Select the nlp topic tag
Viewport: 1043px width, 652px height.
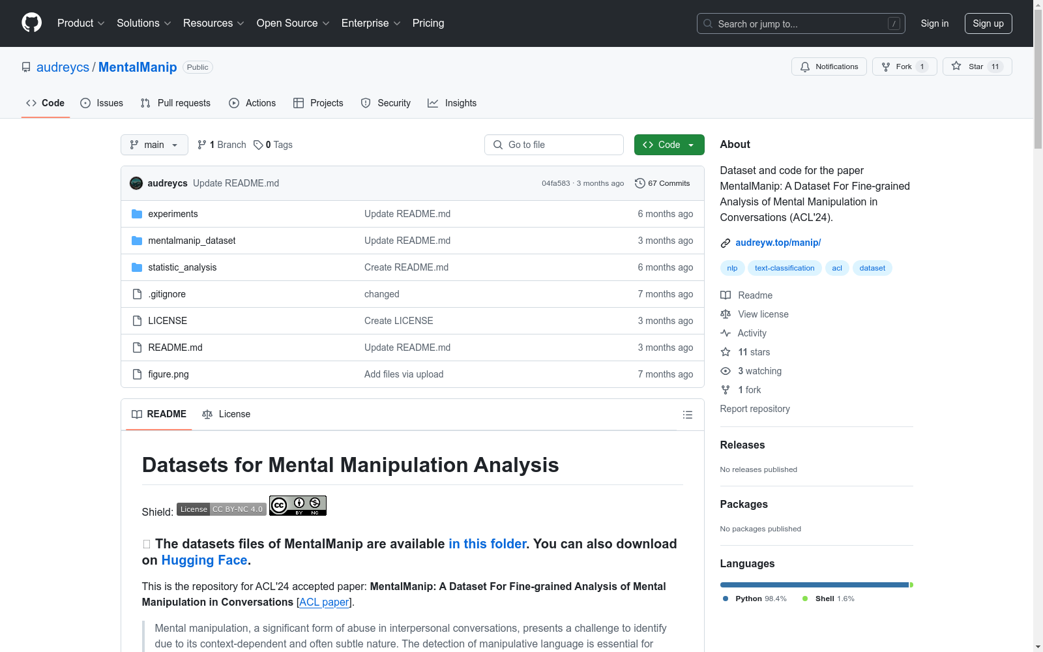[x=732, y=268]
